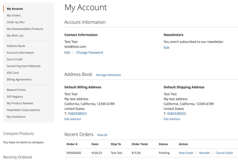The height and width of the screenshot is (161, 238).
Task: Open Address Book sidebar item
Action: click(16, 46)
